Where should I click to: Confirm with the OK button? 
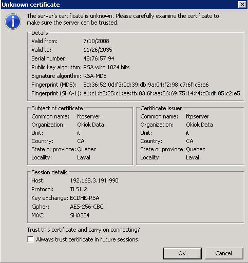[182, 253]
